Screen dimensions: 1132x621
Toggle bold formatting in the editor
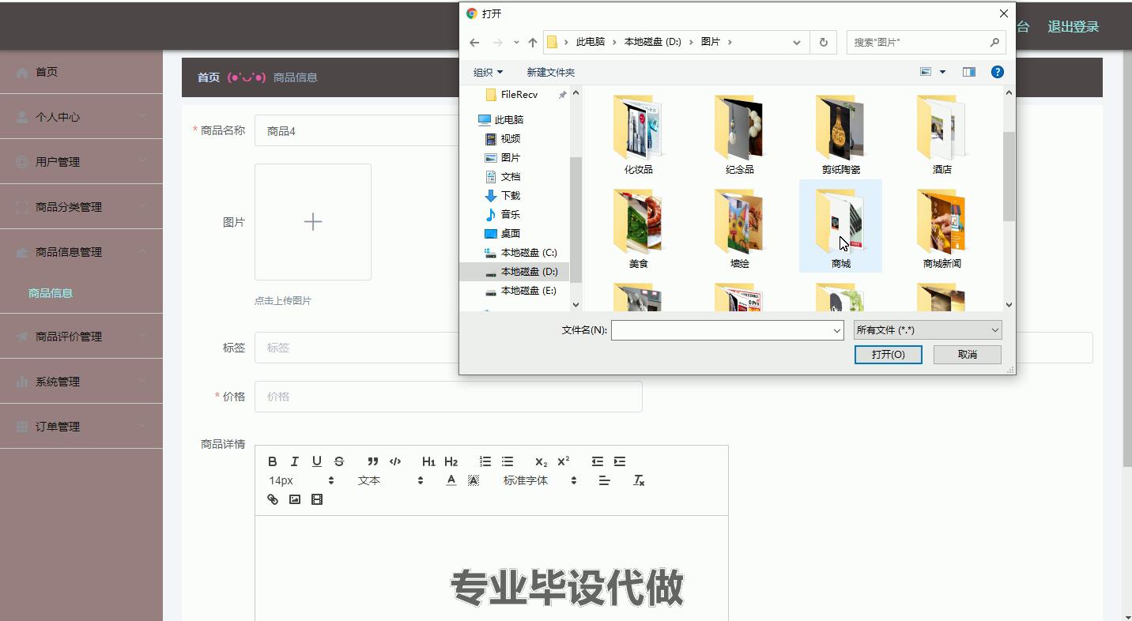coord(273,461)
